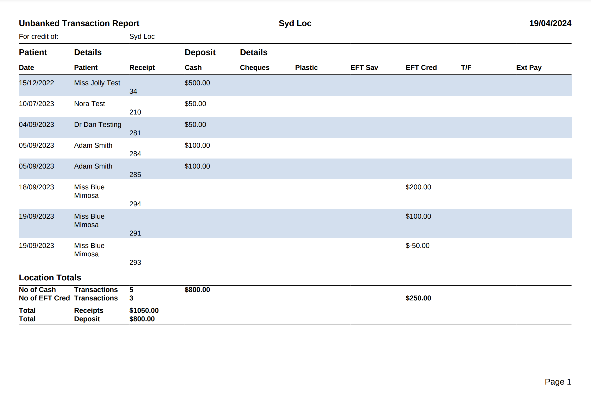Click the Nora Test patient name
Viewport: 591px width, 417px height.
click(x=89, y=104)
